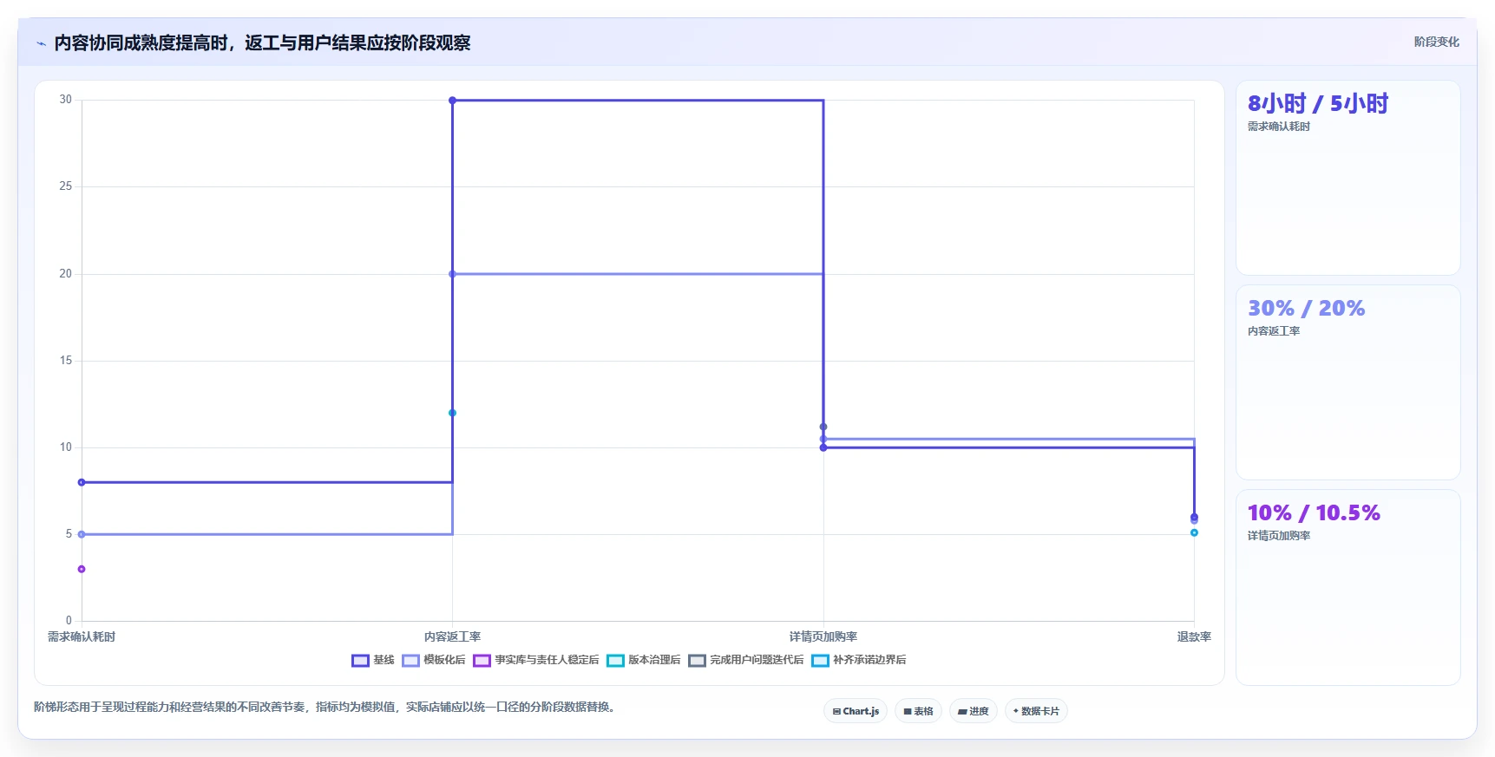Toggle the 补齐承诺边界后 legend series
Image resolution: width=1495 pixels, height=757 pixels.
859,660
